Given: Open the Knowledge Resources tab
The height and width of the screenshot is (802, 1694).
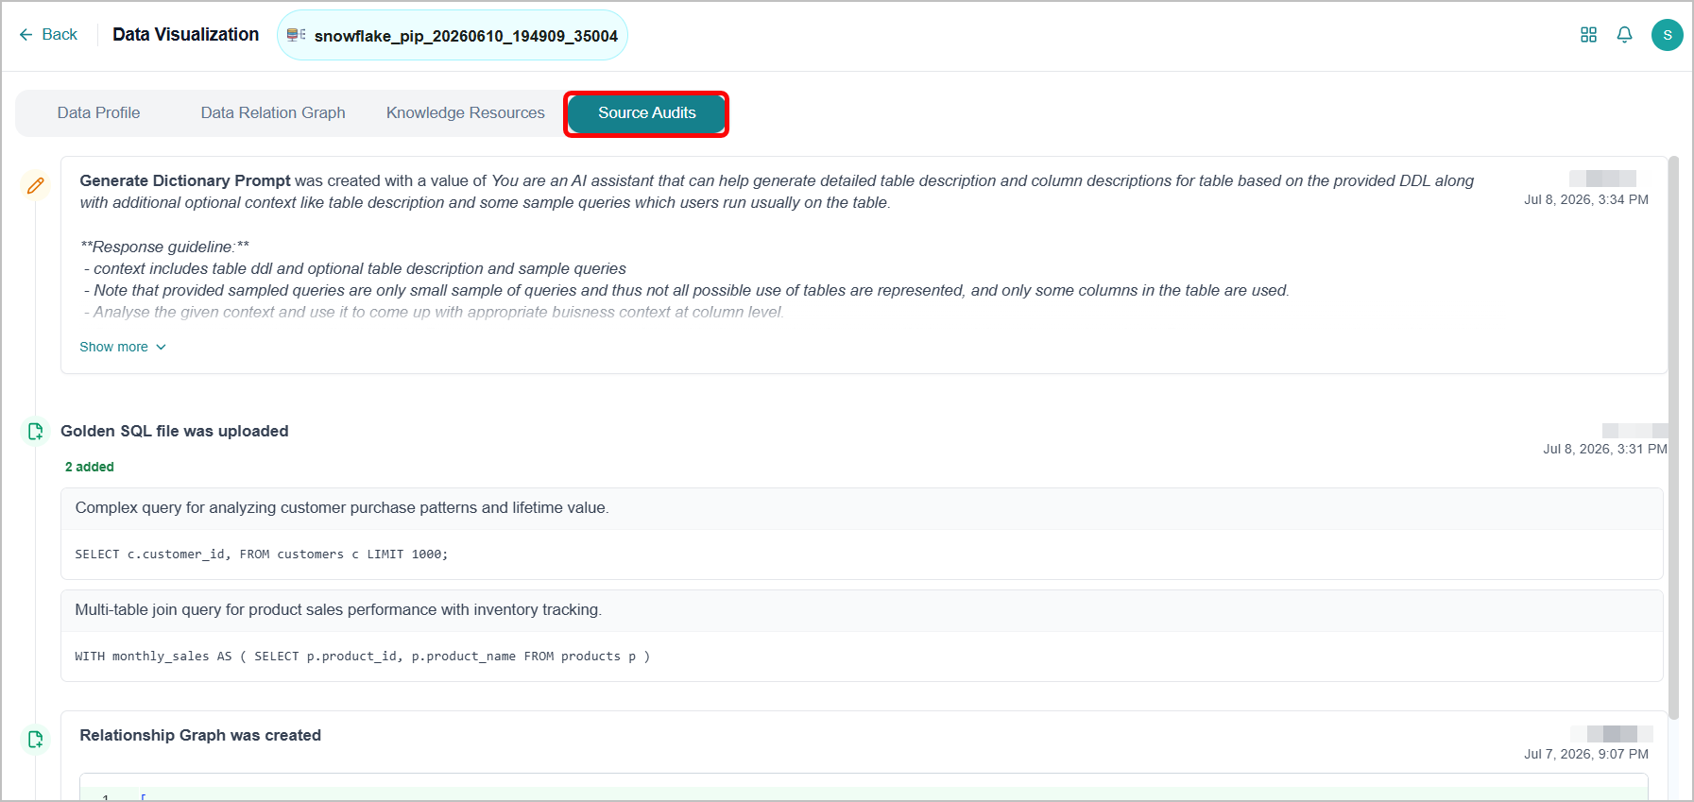Looking at the screenshot, I should coord(466,113).
